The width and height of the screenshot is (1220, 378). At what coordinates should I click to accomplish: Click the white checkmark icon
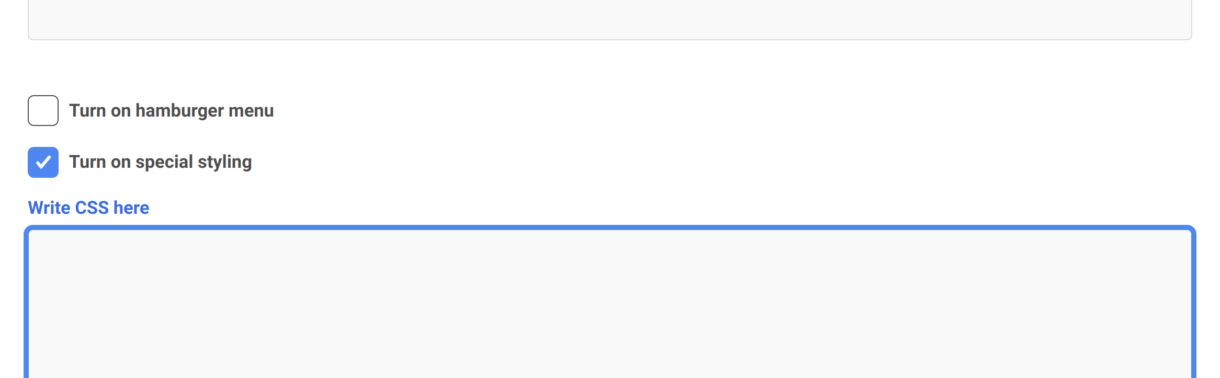[x=43, y=162]
